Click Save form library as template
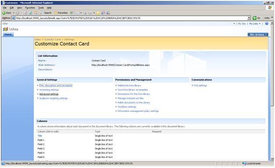 click(x=133, y=90)
